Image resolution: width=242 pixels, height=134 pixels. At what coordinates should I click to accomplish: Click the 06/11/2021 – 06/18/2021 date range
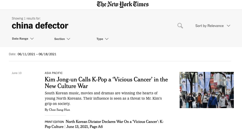(37, 54)
